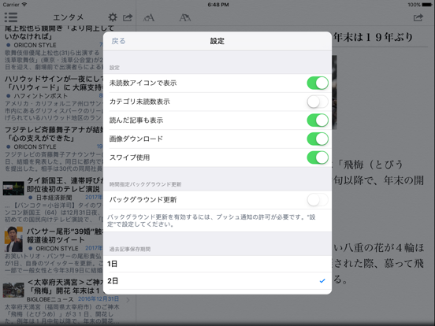Open the category list menu icon
The width and height of the screenshot is (435, 326).
(x=11, y=17)
